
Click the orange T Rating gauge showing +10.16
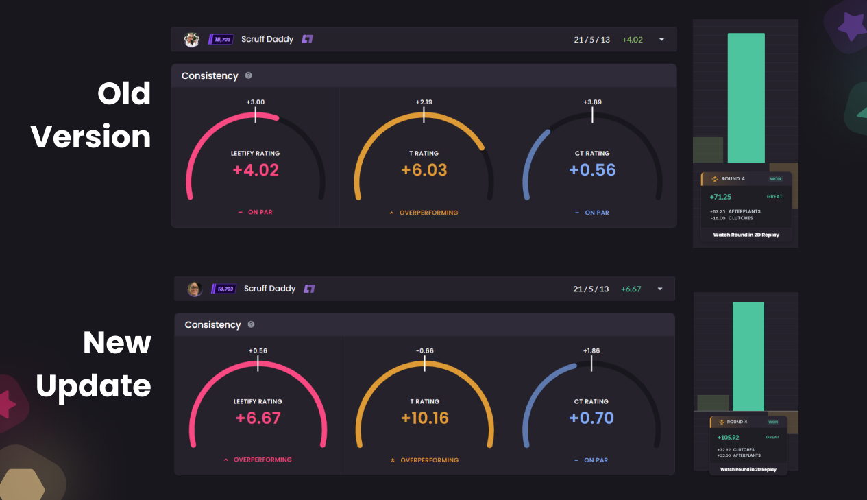[424, 410]
